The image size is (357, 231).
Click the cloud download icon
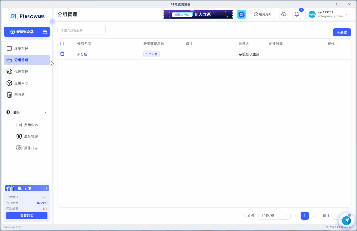[283, 14]
